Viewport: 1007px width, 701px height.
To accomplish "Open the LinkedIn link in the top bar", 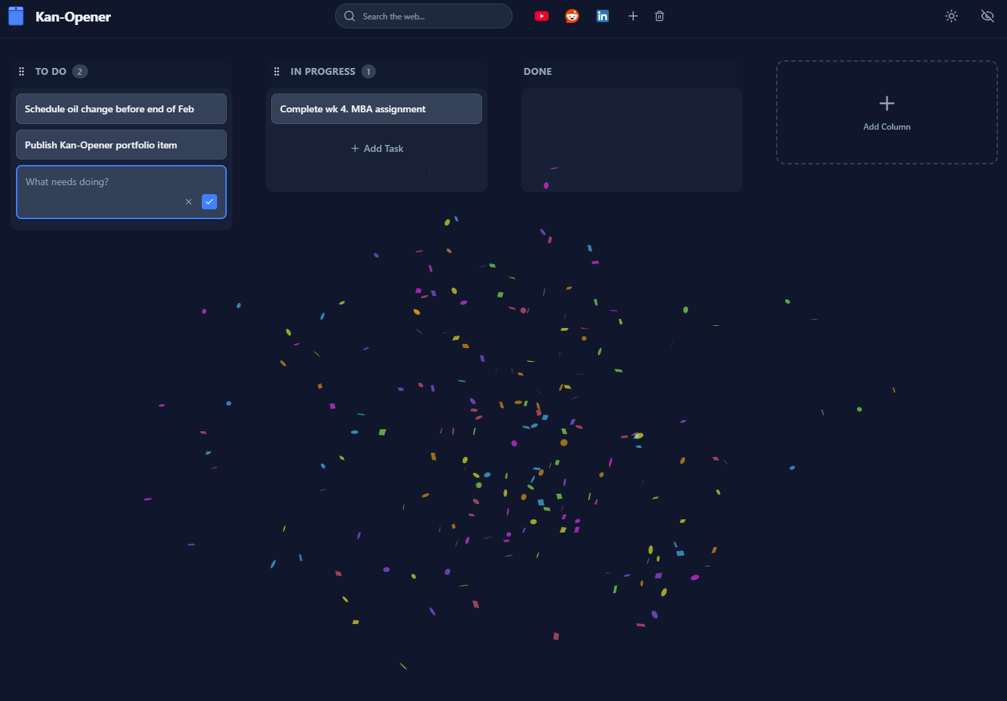I will [x=603, y=15].
